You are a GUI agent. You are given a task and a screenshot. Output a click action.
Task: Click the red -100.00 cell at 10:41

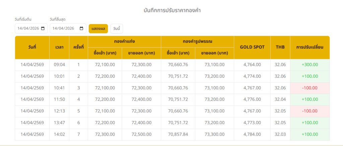coord(310,88)
